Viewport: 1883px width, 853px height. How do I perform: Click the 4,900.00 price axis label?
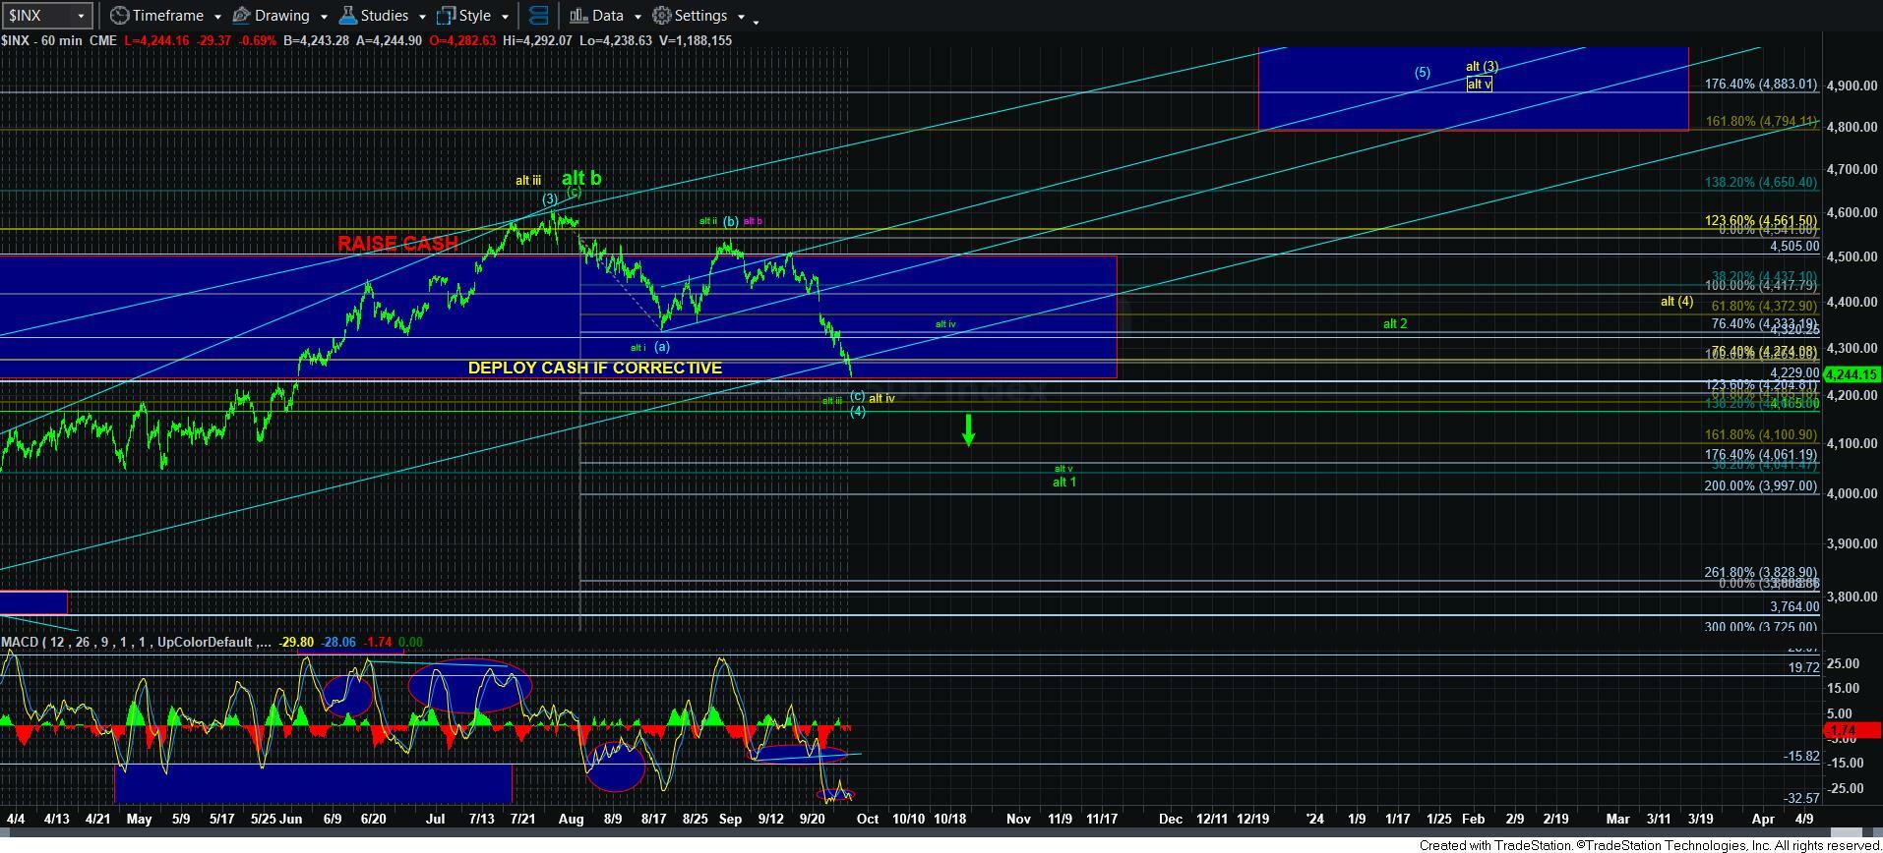[x=1852, y=85]
